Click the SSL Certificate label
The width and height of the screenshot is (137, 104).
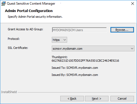point(18,48)
